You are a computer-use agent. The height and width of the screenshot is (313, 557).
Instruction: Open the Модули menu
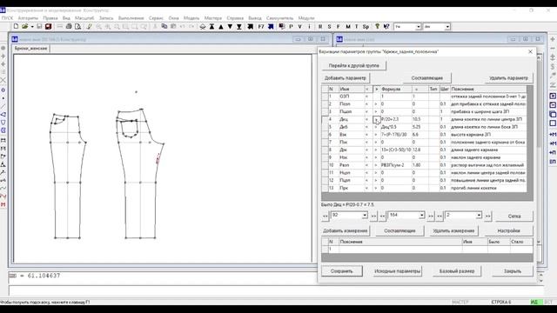point(306,17)
